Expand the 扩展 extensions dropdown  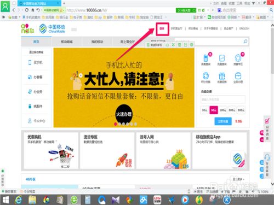coord(199,17)
